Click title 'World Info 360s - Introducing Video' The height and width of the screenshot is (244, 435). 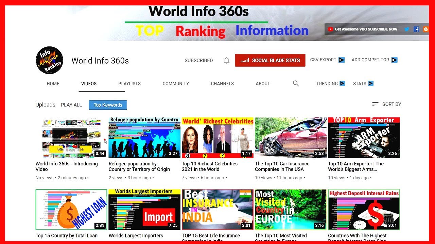click(x=67, y=166)
